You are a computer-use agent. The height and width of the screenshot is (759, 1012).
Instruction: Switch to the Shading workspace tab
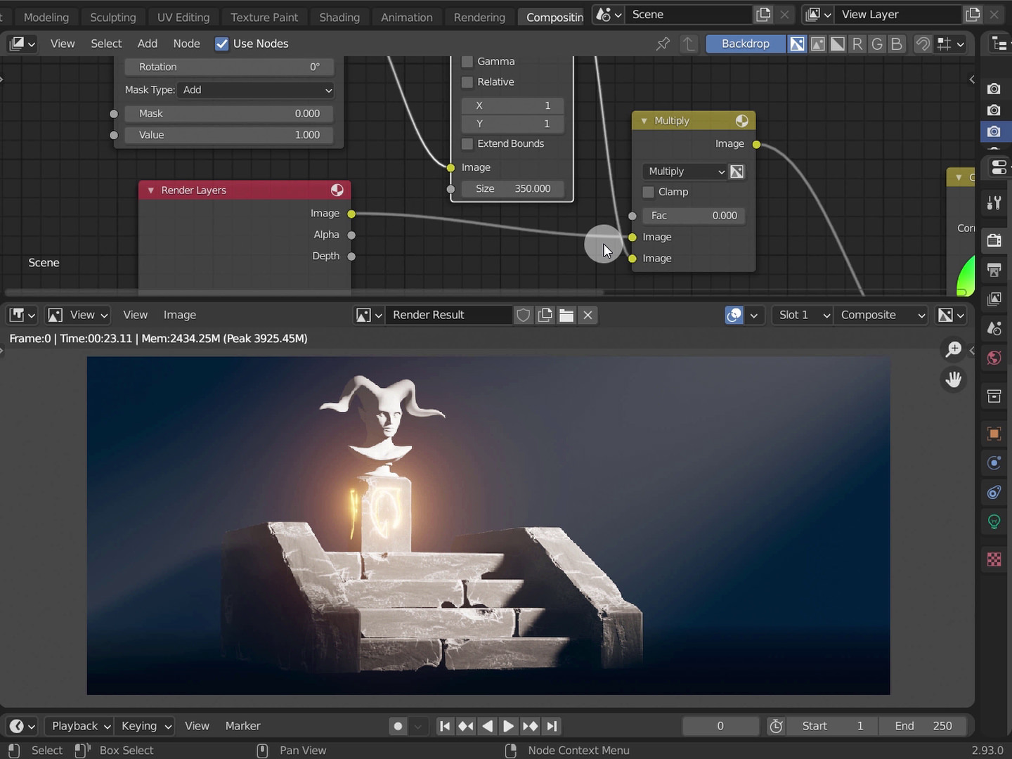(x=339, y=17)
